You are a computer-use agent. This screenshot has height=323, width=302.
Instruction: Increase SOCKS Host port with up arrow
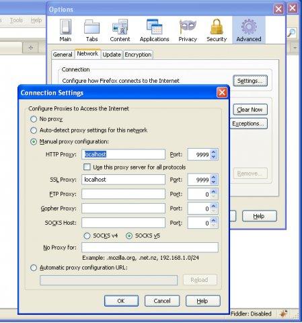[x=214, y=220]
